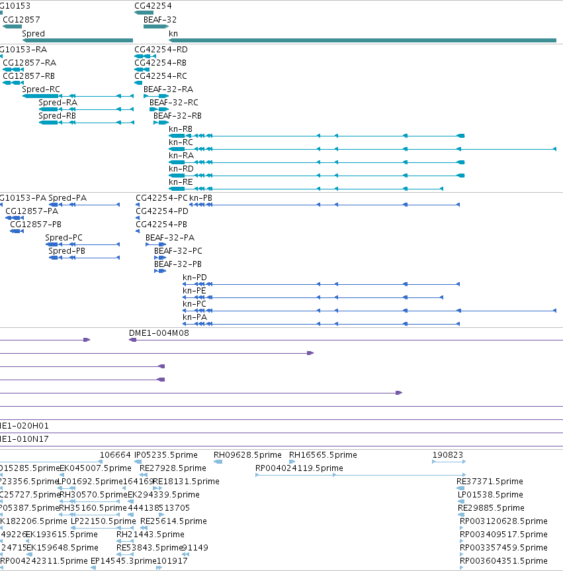Select transcript kn-RC

(363, 149)
